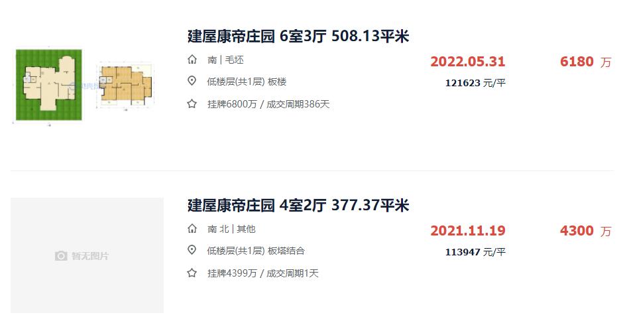
Task: Click the camera icon in the 暂无图片 placeholder
Action: [x=61, y=256]
